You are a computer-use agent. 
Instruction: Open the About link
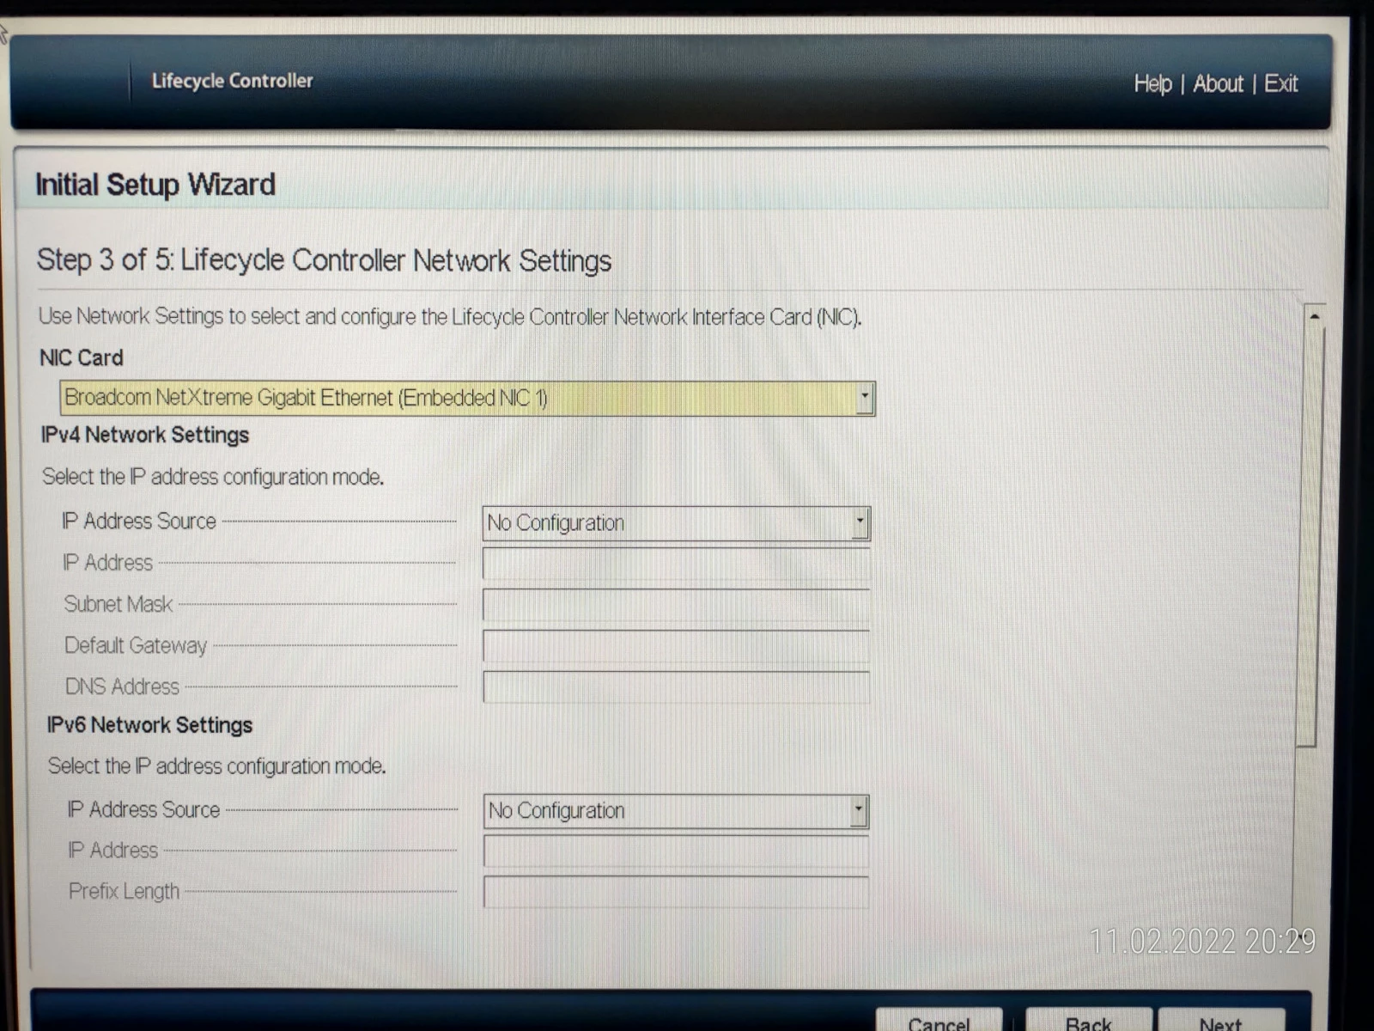tap(1218, 84)
